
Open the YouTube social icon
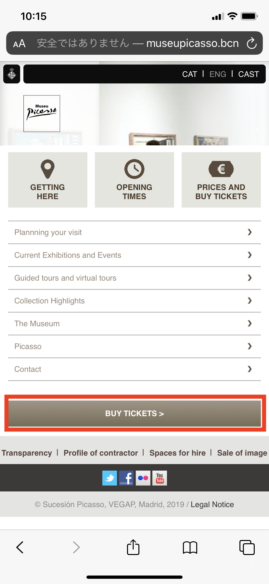[x=160, y=478]
